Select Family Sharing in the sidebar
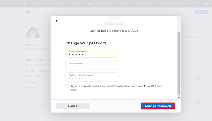 coord(35,76)
